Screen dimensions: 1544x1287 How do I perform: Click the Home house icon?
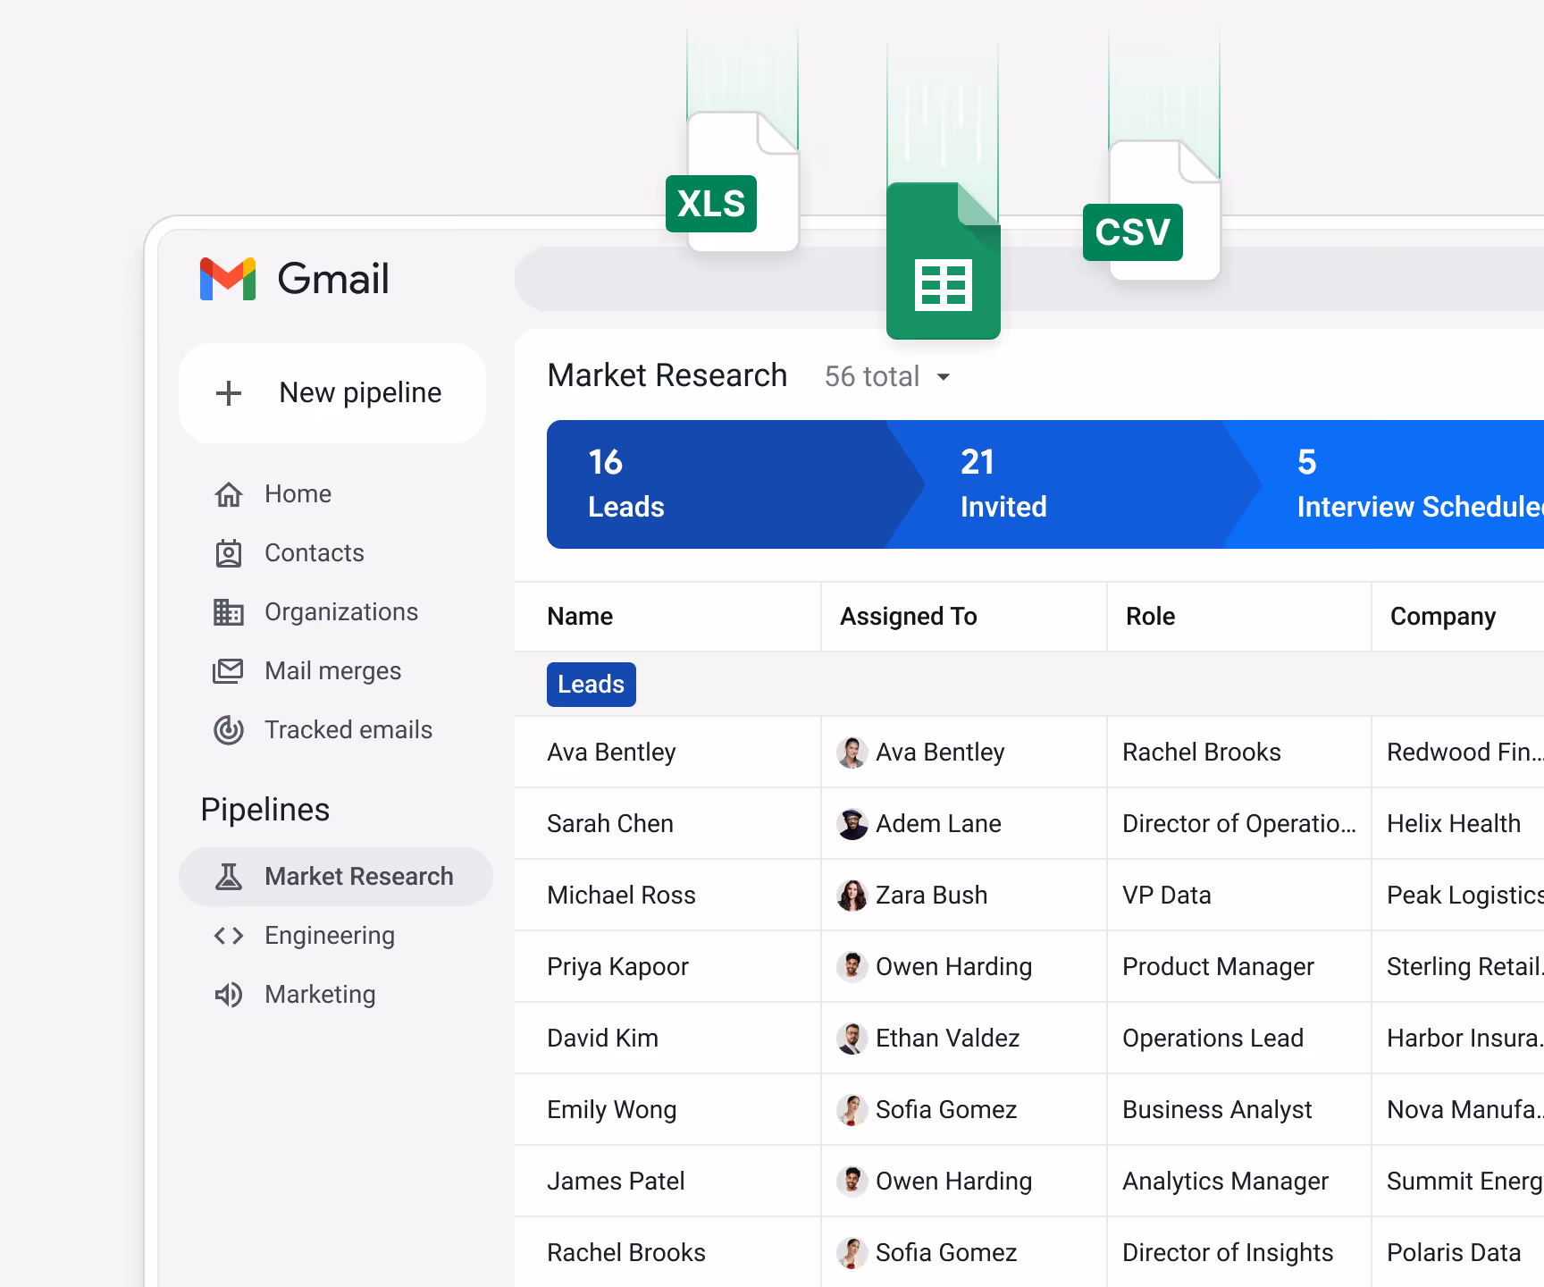tap(229, 494)
